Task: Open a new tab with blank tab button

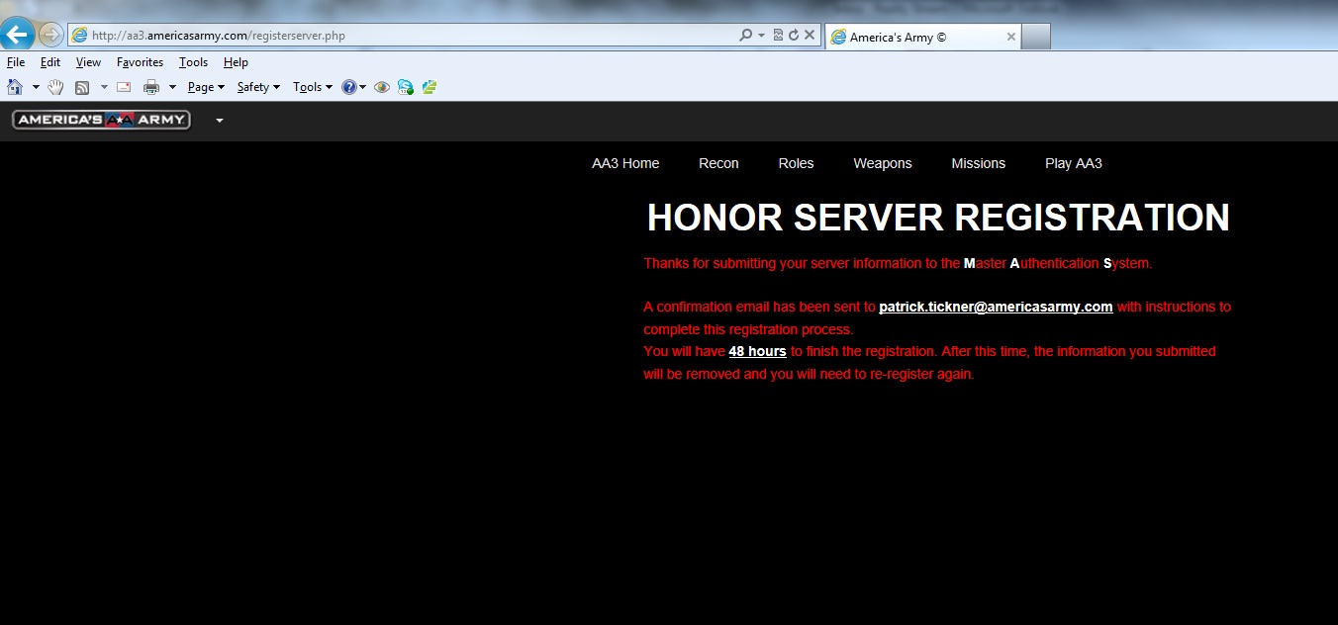Action: 1035,37
